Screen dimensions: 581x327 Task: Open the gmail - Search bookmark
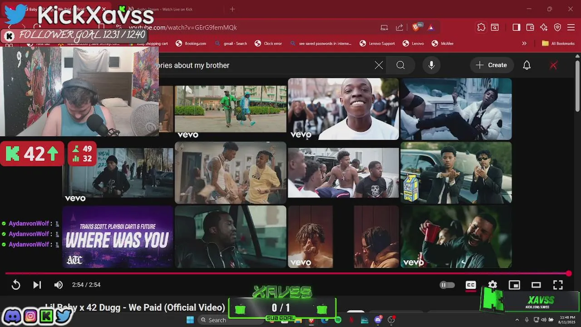(x=231, y=44)
